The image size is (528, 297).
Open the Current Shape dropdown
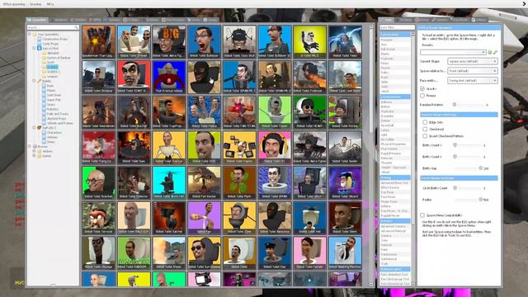pos(473,61)
